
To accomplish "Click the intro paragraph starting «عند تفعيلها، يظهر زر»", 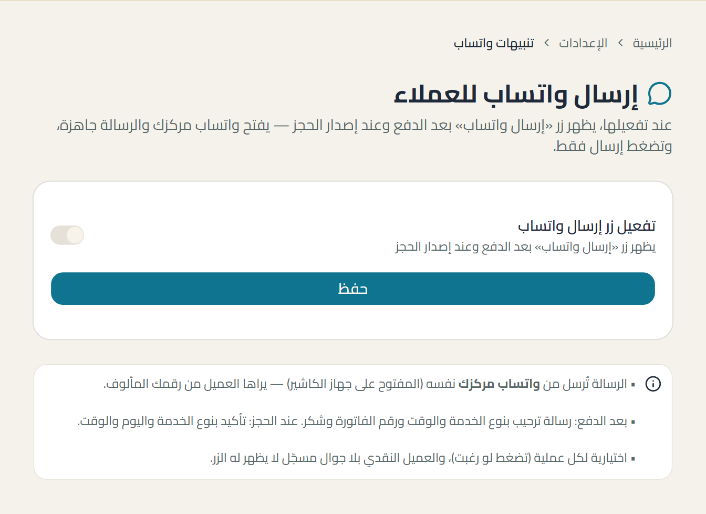I will (364, 136).
